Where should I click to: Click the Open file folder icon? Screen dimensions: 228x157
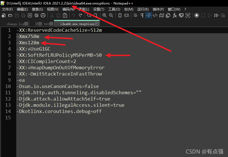pyautogui.click(x=10, y=15)
